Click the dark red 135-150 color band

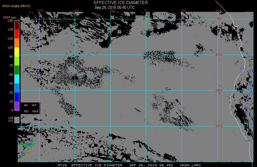point(17,25)
